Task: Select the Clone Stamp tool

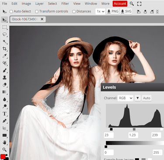Action: coord(4,78)
